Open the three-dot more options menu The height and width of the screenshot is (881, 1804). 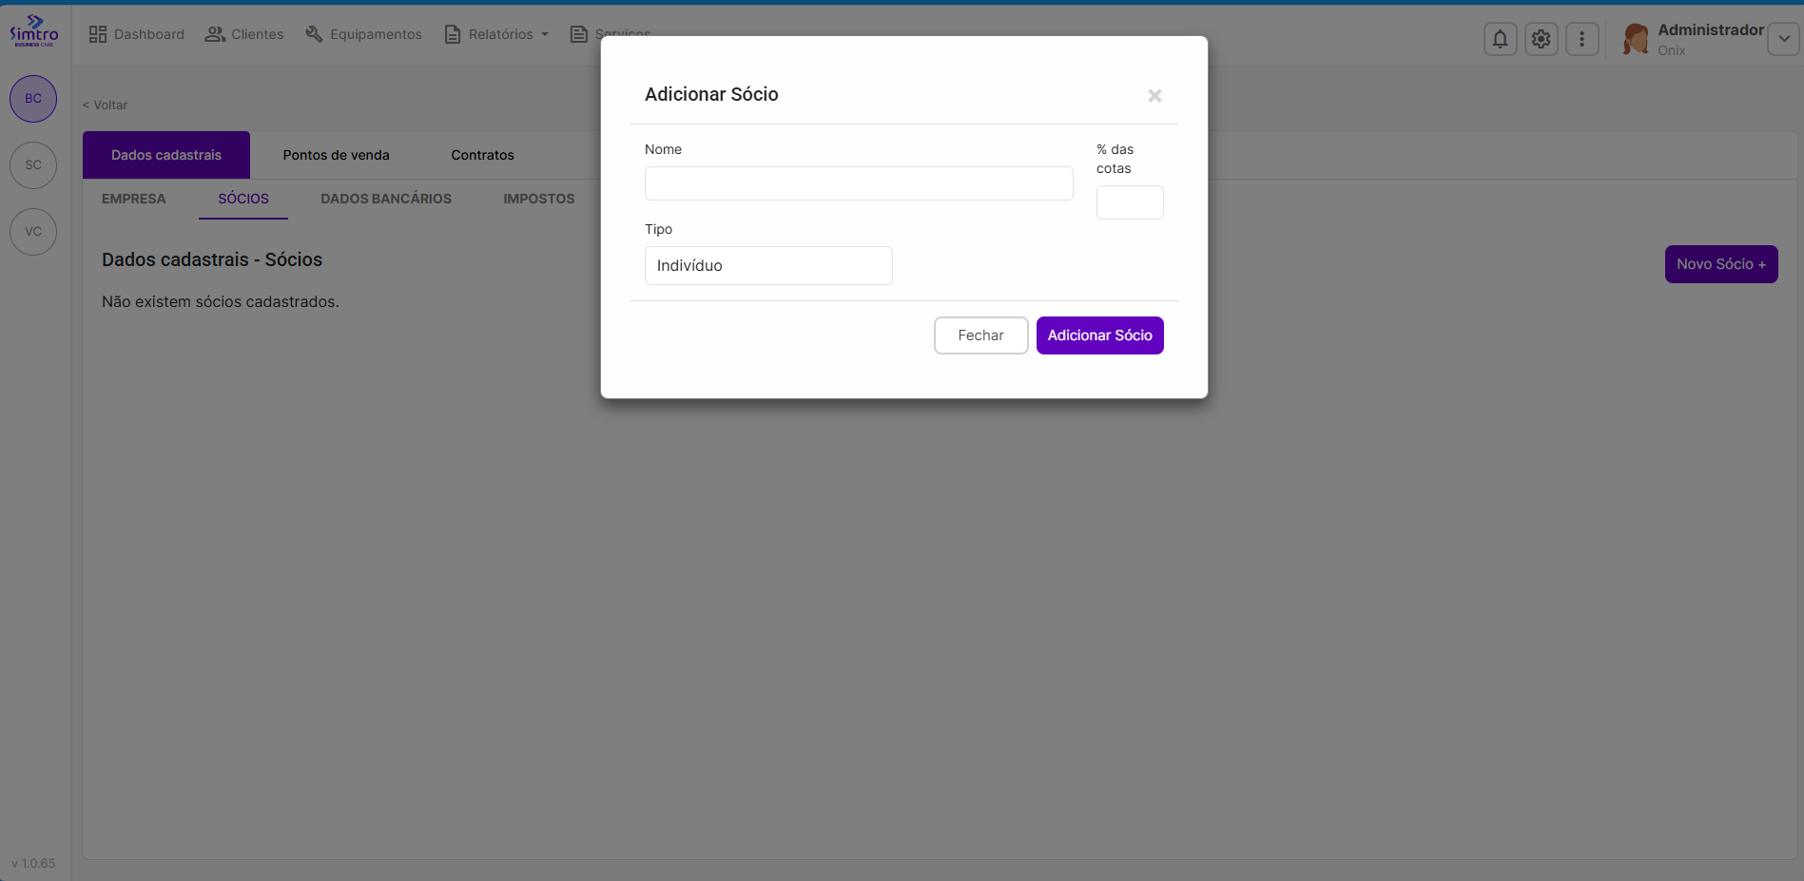1581,39
